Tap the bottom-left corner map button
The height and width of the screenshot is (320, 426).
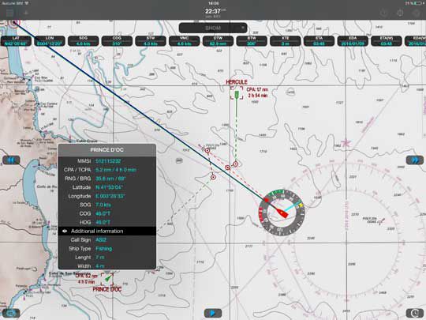click(x=11, y=313)
